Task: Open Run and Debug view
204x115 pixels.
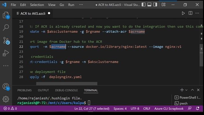Action: (6, 53)
